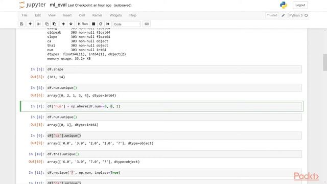
Task: Open the Kernel menu
Action: (x=97, y=15)
